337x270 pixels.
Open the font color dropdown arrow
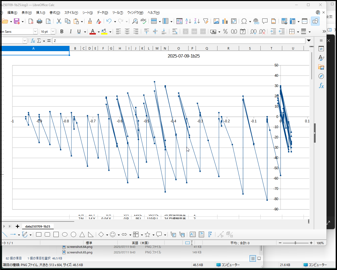(99, 32)
